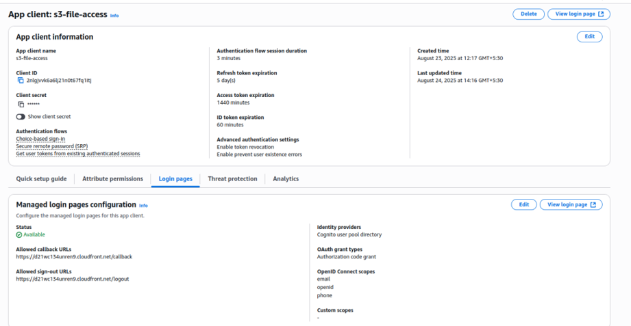Select the Login pages tab
The width and height of the screenshot is (631, 326).
[175, 178]
